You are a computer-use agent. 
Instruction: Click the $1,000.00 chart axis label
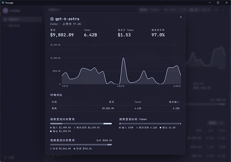point(55,58)
